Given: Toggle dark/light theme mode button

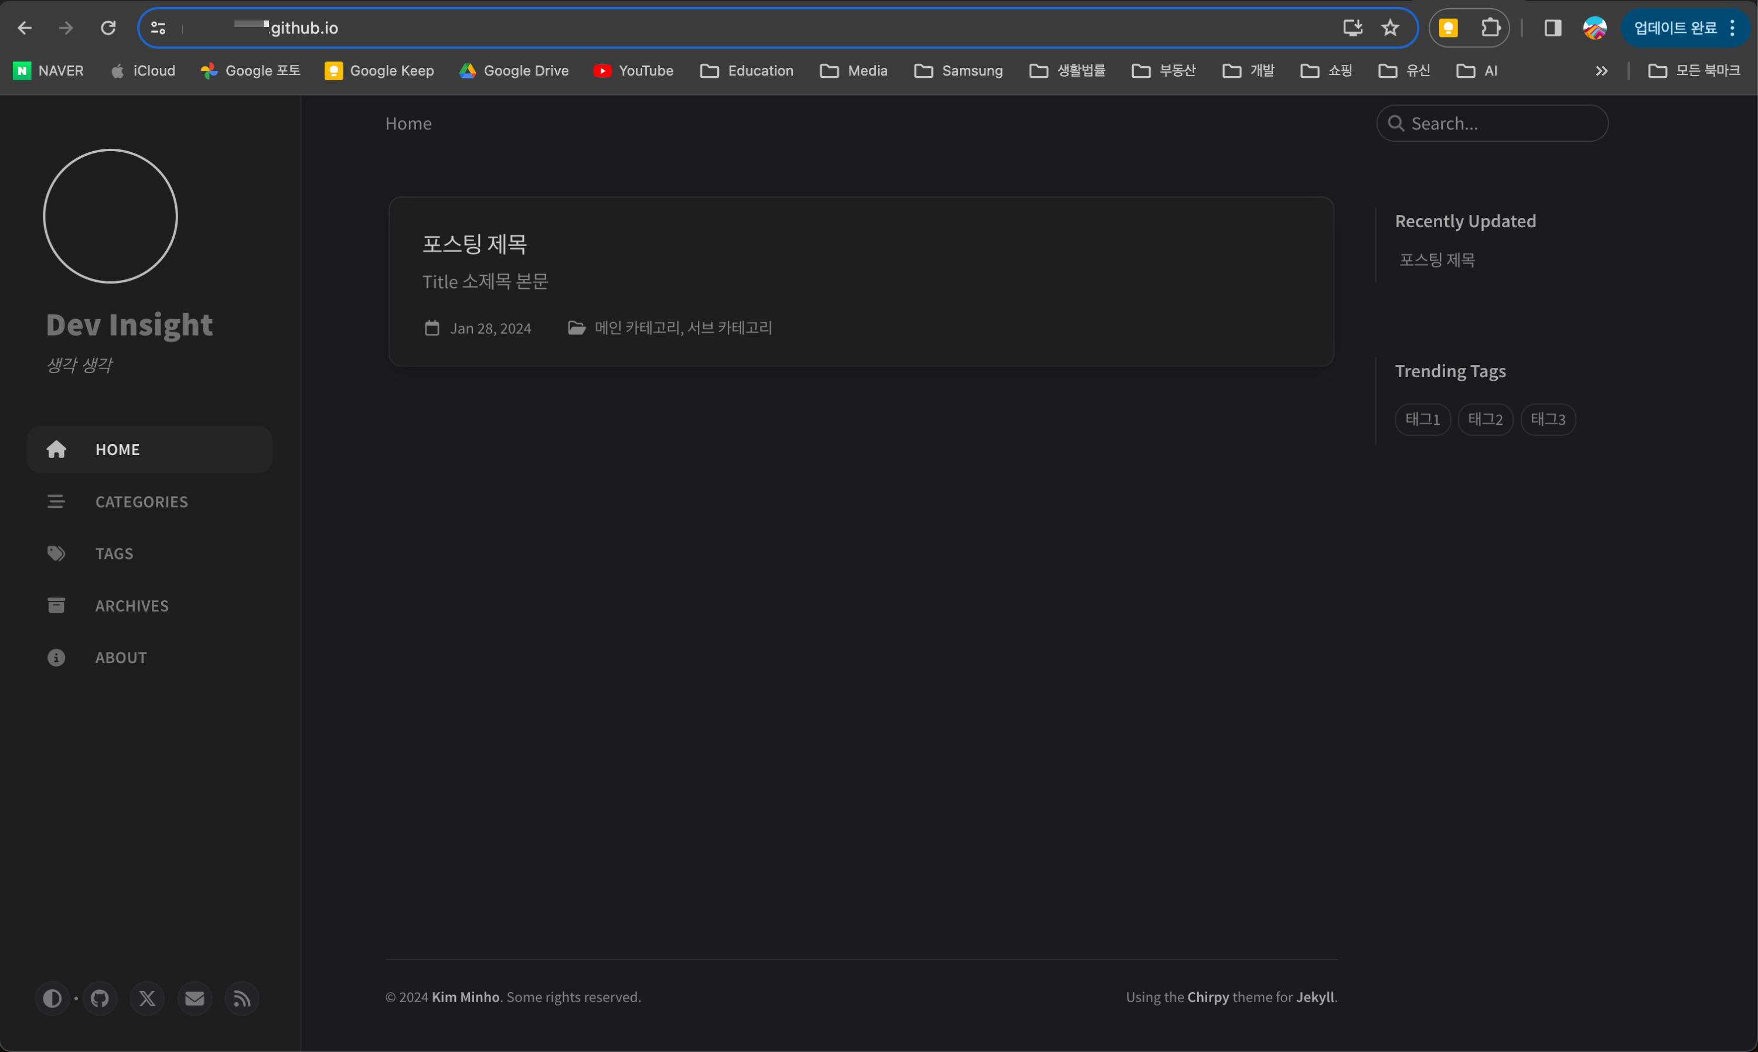Looking at the screenshot, I should click(x=52, y=999).
